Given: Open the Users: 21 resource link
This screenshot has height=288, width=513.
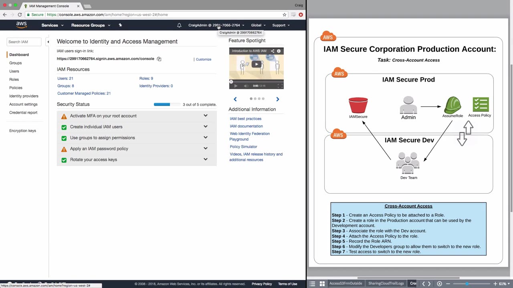Looking at the screenshot, I should [65, 78].
